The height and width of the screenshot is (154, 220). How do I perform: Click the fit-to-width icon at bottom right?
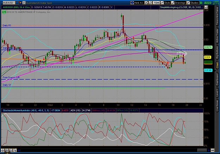(212, 150)
